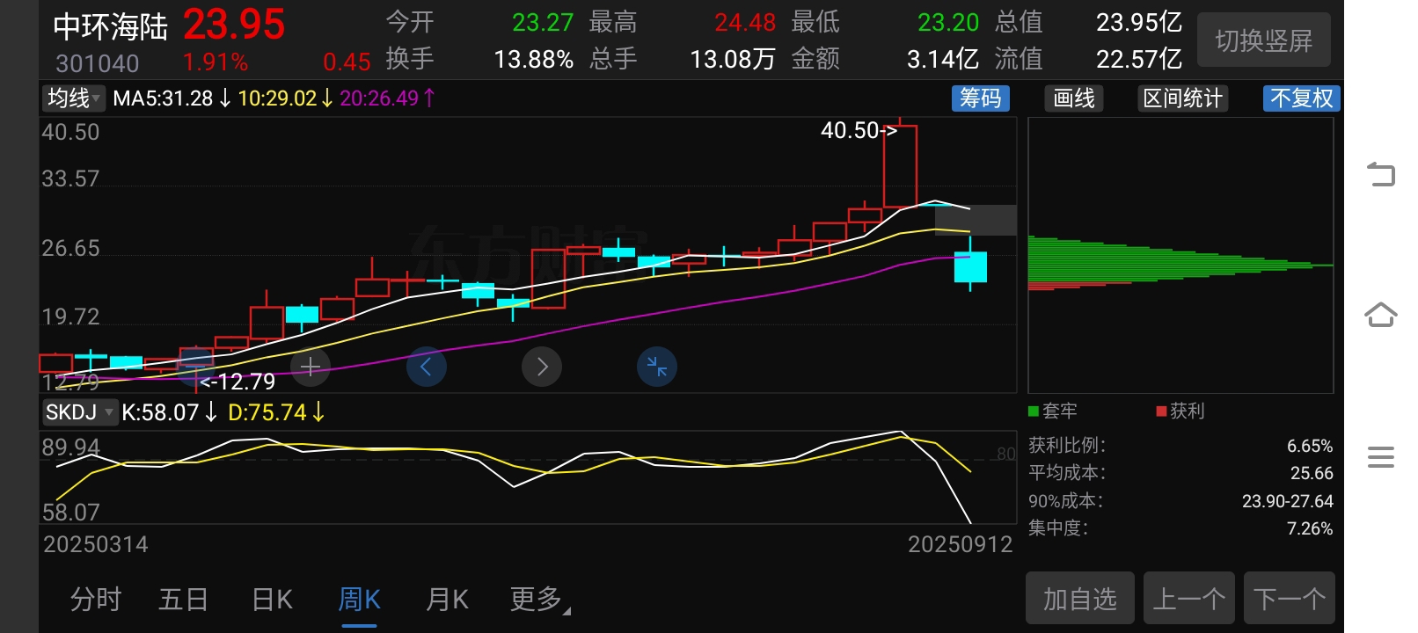
Task: Tap the crosshair plus chart button
Action: 310,367
